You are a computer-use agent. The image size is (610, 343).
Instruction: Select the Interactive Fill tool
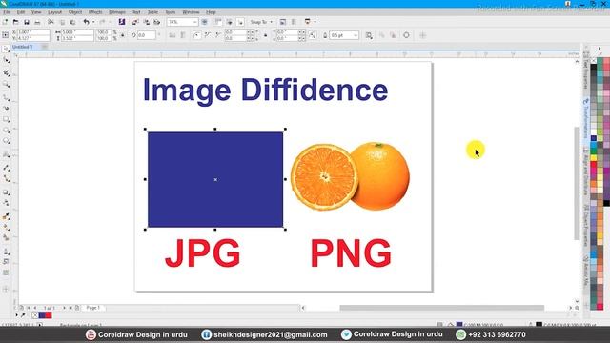pyautogui.click(x=6, y=228)
